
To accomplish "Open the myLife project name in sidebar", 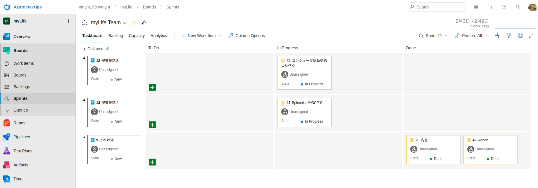I will 20,21.
